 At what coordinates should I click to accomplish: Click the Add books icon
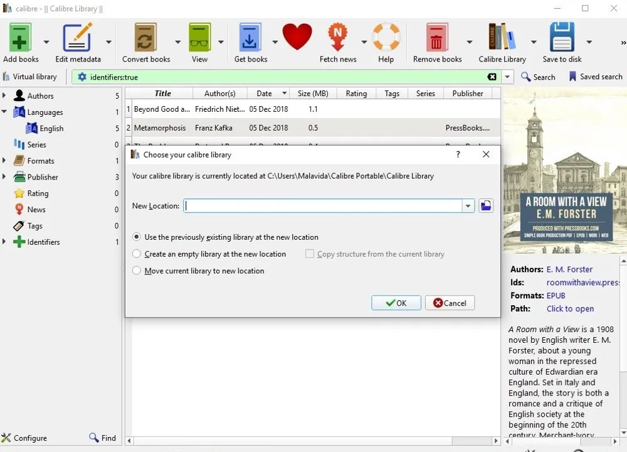click(x=19, y=38)
